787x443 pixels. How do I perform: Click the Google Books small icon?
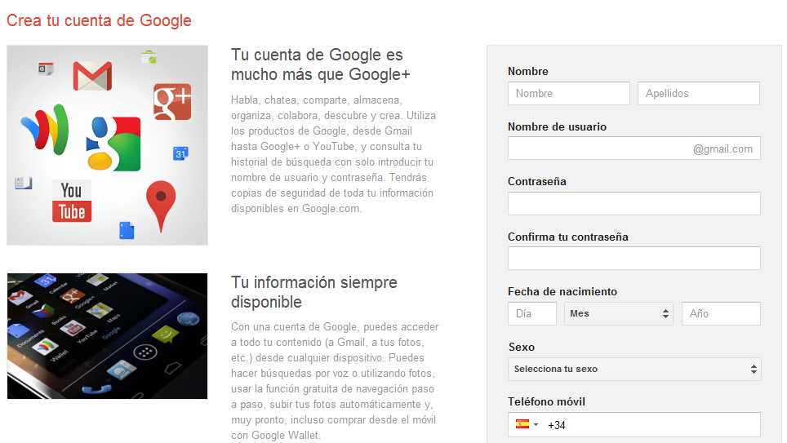point(24,183)
